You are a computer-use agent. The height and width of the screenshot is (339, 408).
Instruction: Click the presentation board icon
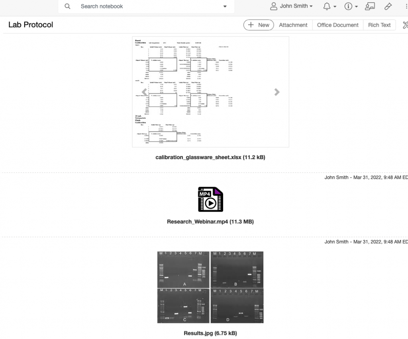[x=370, y=6]
